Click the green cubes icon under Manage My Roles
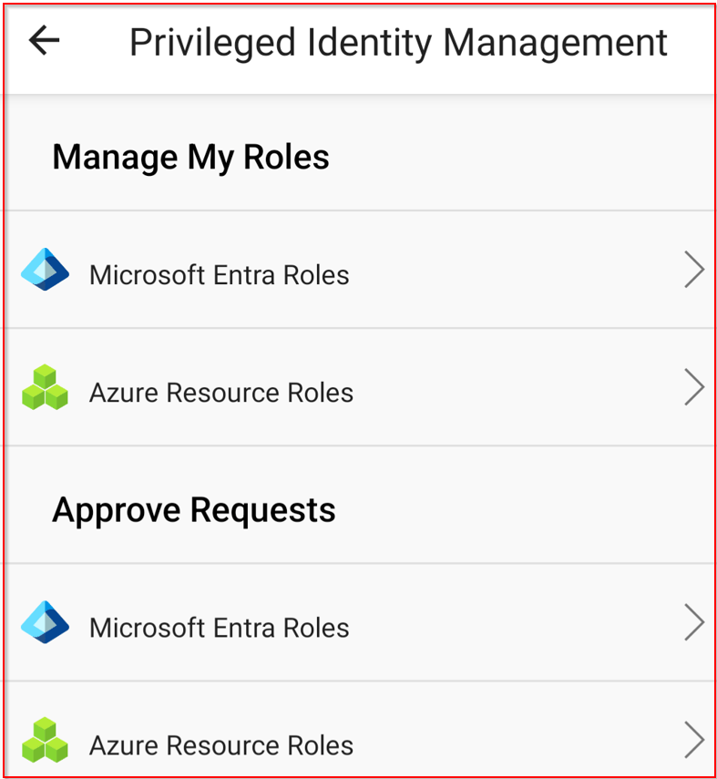 click(45, 389)
